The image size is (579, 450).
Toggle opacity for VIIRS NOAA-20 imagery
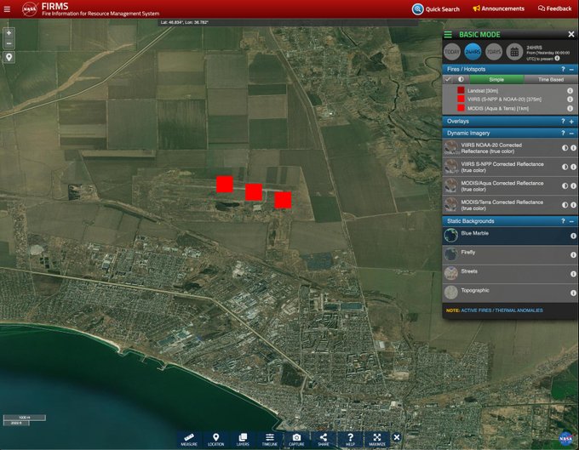[565, 148]
